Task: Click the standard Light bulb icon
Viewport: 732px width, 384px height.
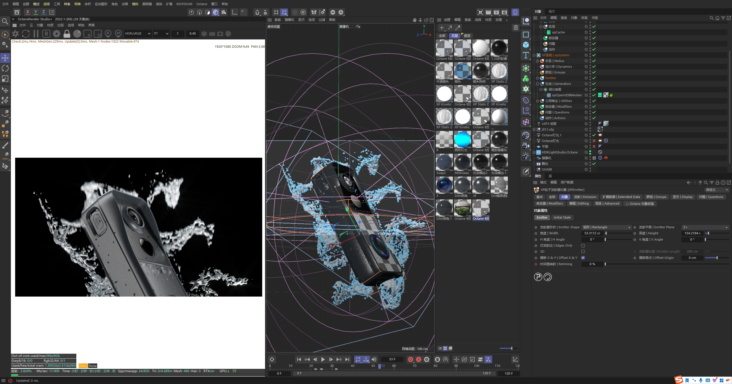Action: point(526,156)
